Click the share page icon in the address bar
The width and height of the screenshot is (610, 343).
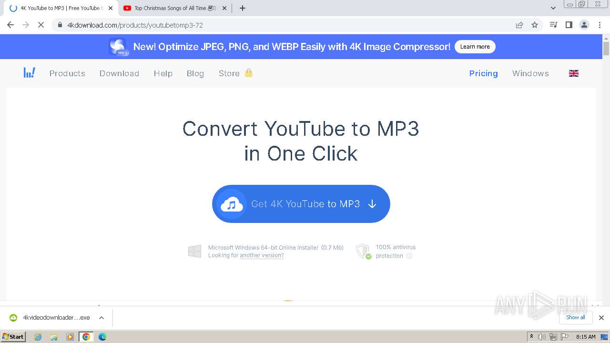(519, 25)
